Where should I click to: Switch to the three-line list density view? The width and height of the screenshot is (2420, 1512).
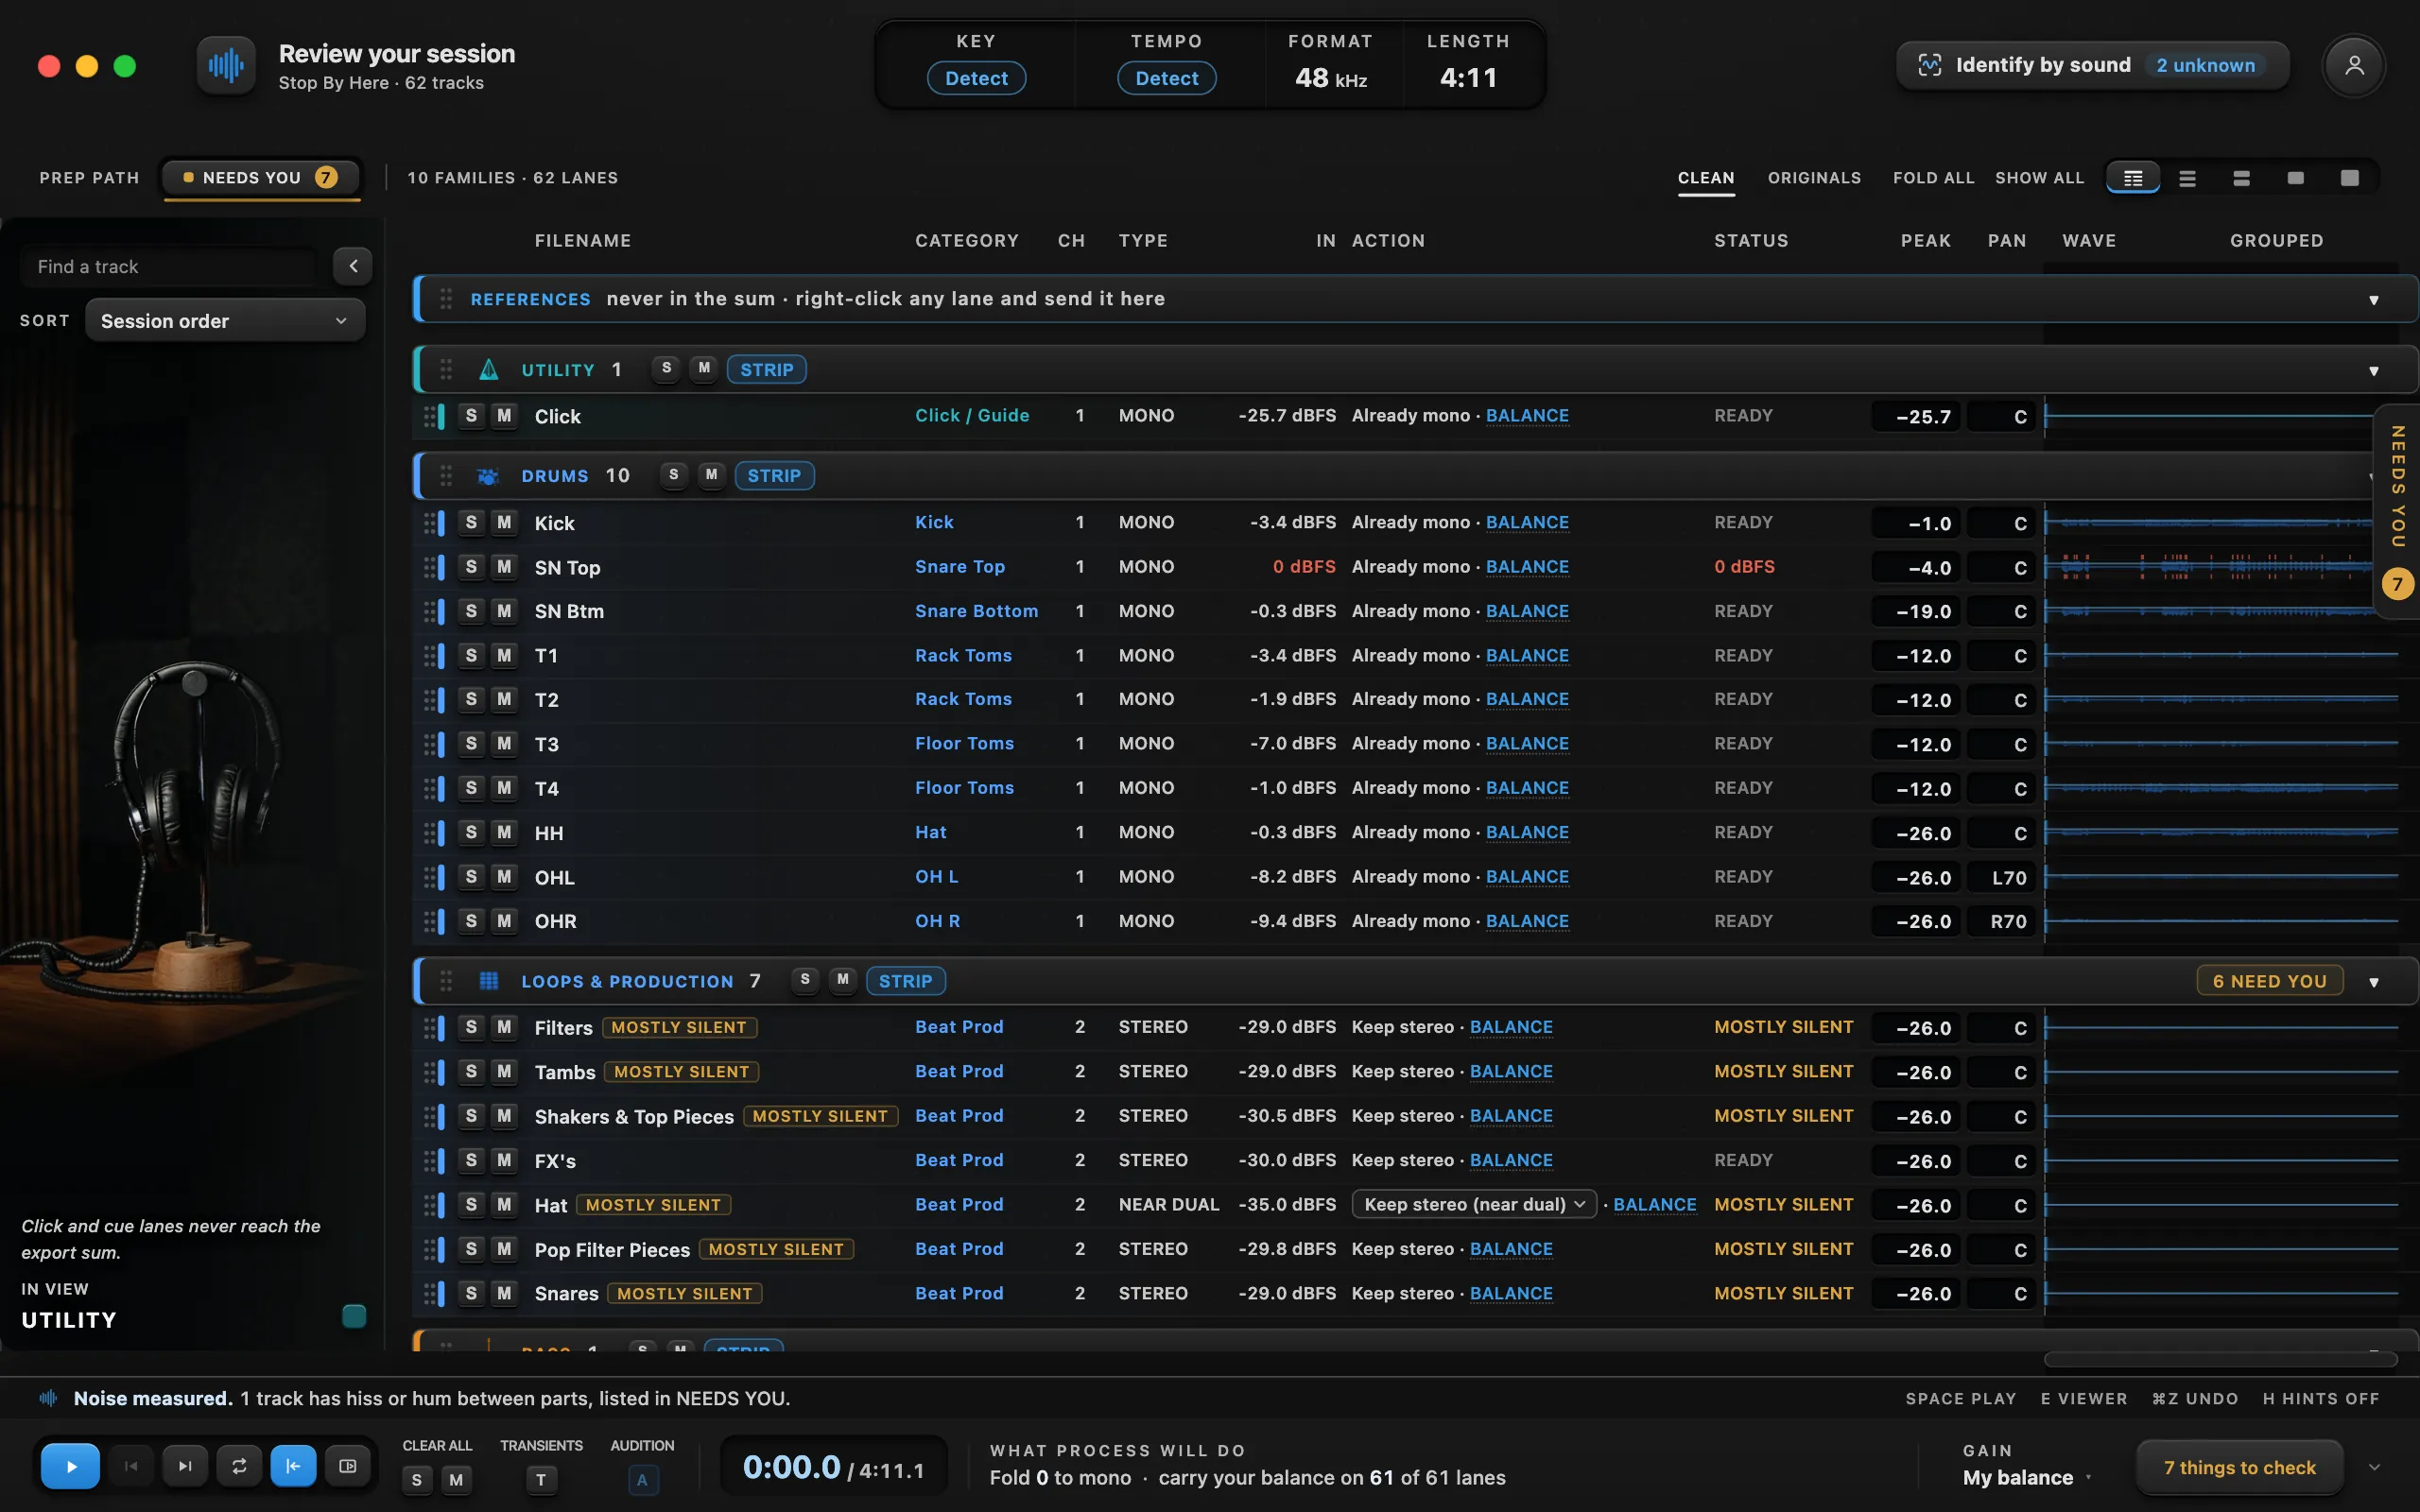coord(2187,178)
